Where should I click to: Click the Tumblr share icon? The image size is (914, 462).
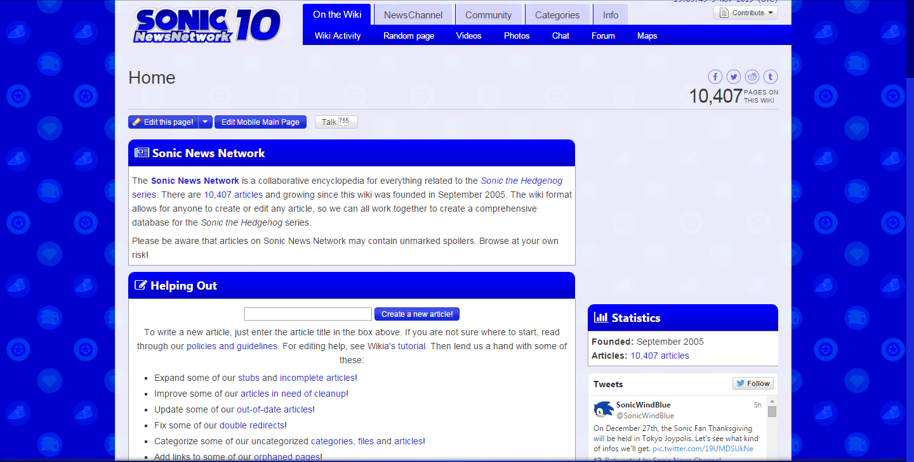[771, 77]
